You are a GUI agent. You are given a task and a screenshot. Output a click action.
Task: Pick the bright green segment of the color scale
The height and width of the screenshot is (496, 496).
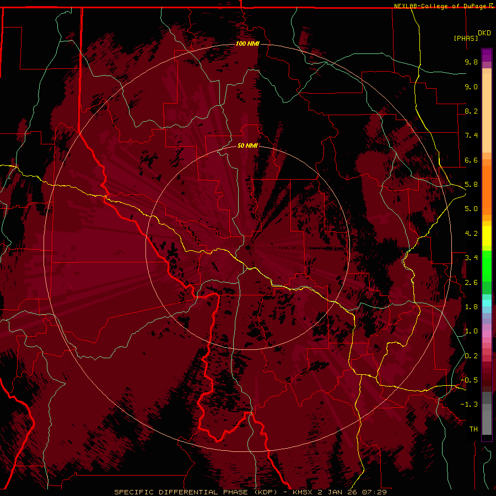(x=487, y=266)
